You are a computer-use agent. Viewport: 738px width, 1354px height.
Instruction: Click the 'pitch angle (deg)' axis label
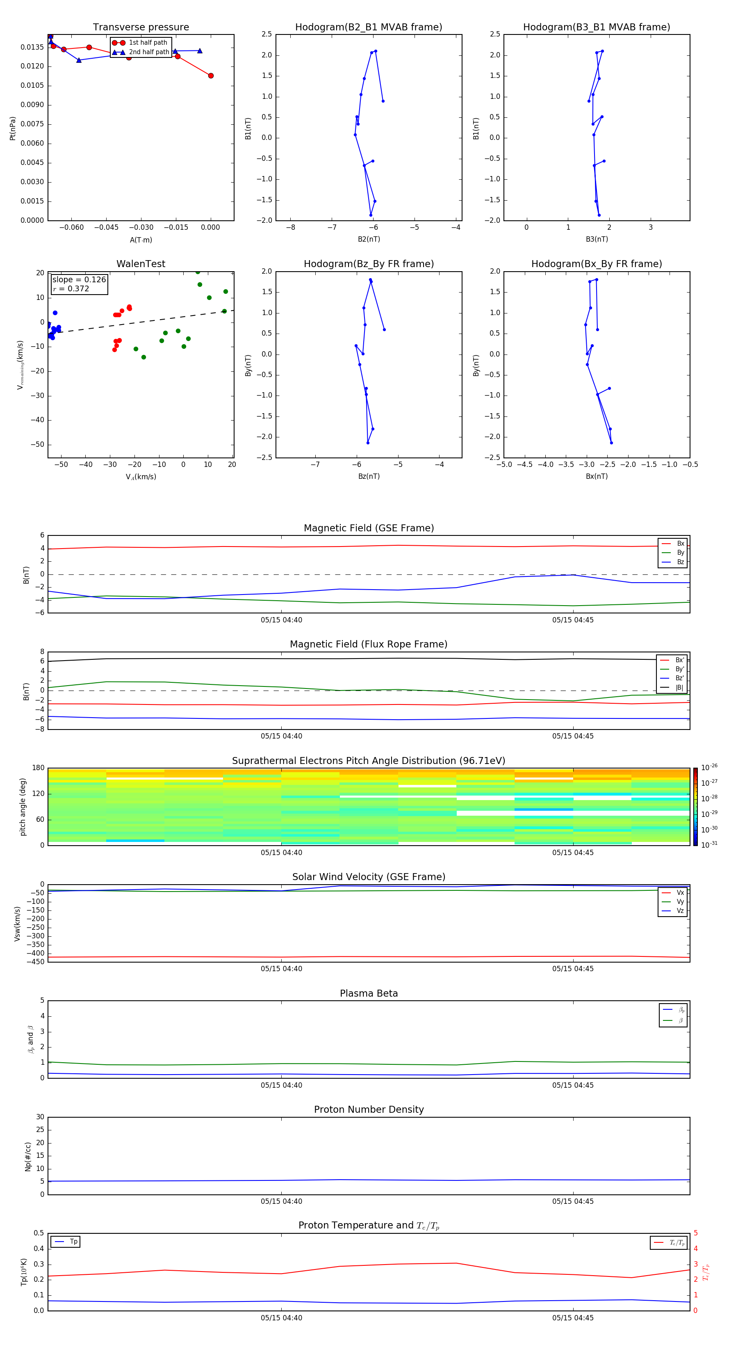coord(23,807)
